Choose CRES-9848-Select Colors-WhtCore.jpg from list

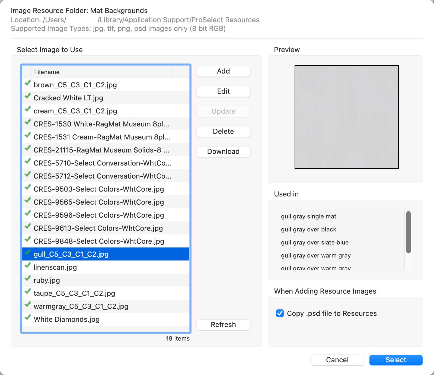pyautogui.click(x=99, y=241)
